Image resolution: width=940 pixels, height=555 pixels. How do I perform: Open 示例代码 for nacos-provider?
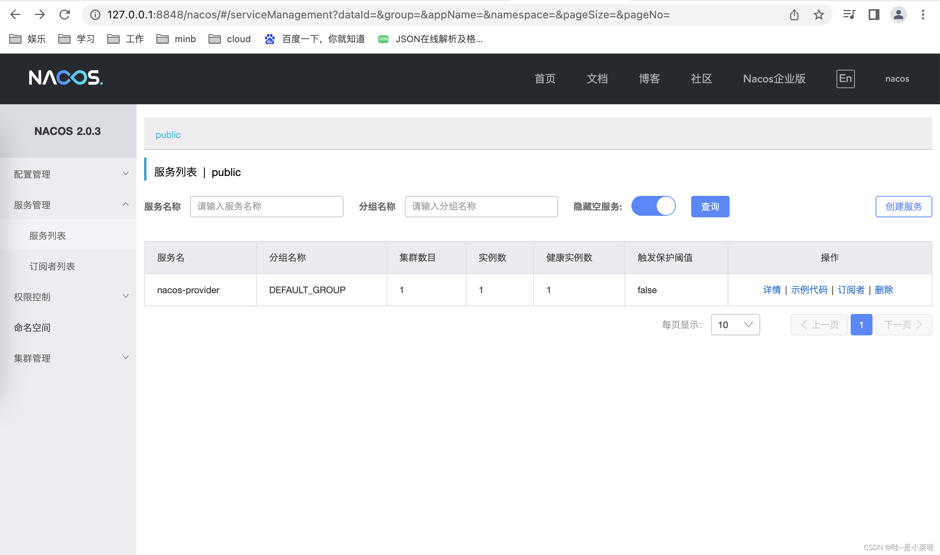809,290
